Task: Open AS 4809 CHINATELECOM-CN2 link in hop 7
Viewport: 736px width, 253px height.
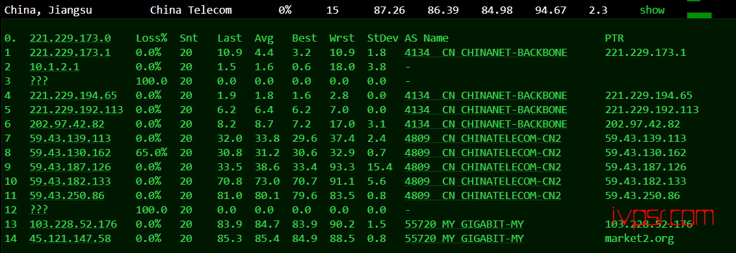Action: [483, 139]
